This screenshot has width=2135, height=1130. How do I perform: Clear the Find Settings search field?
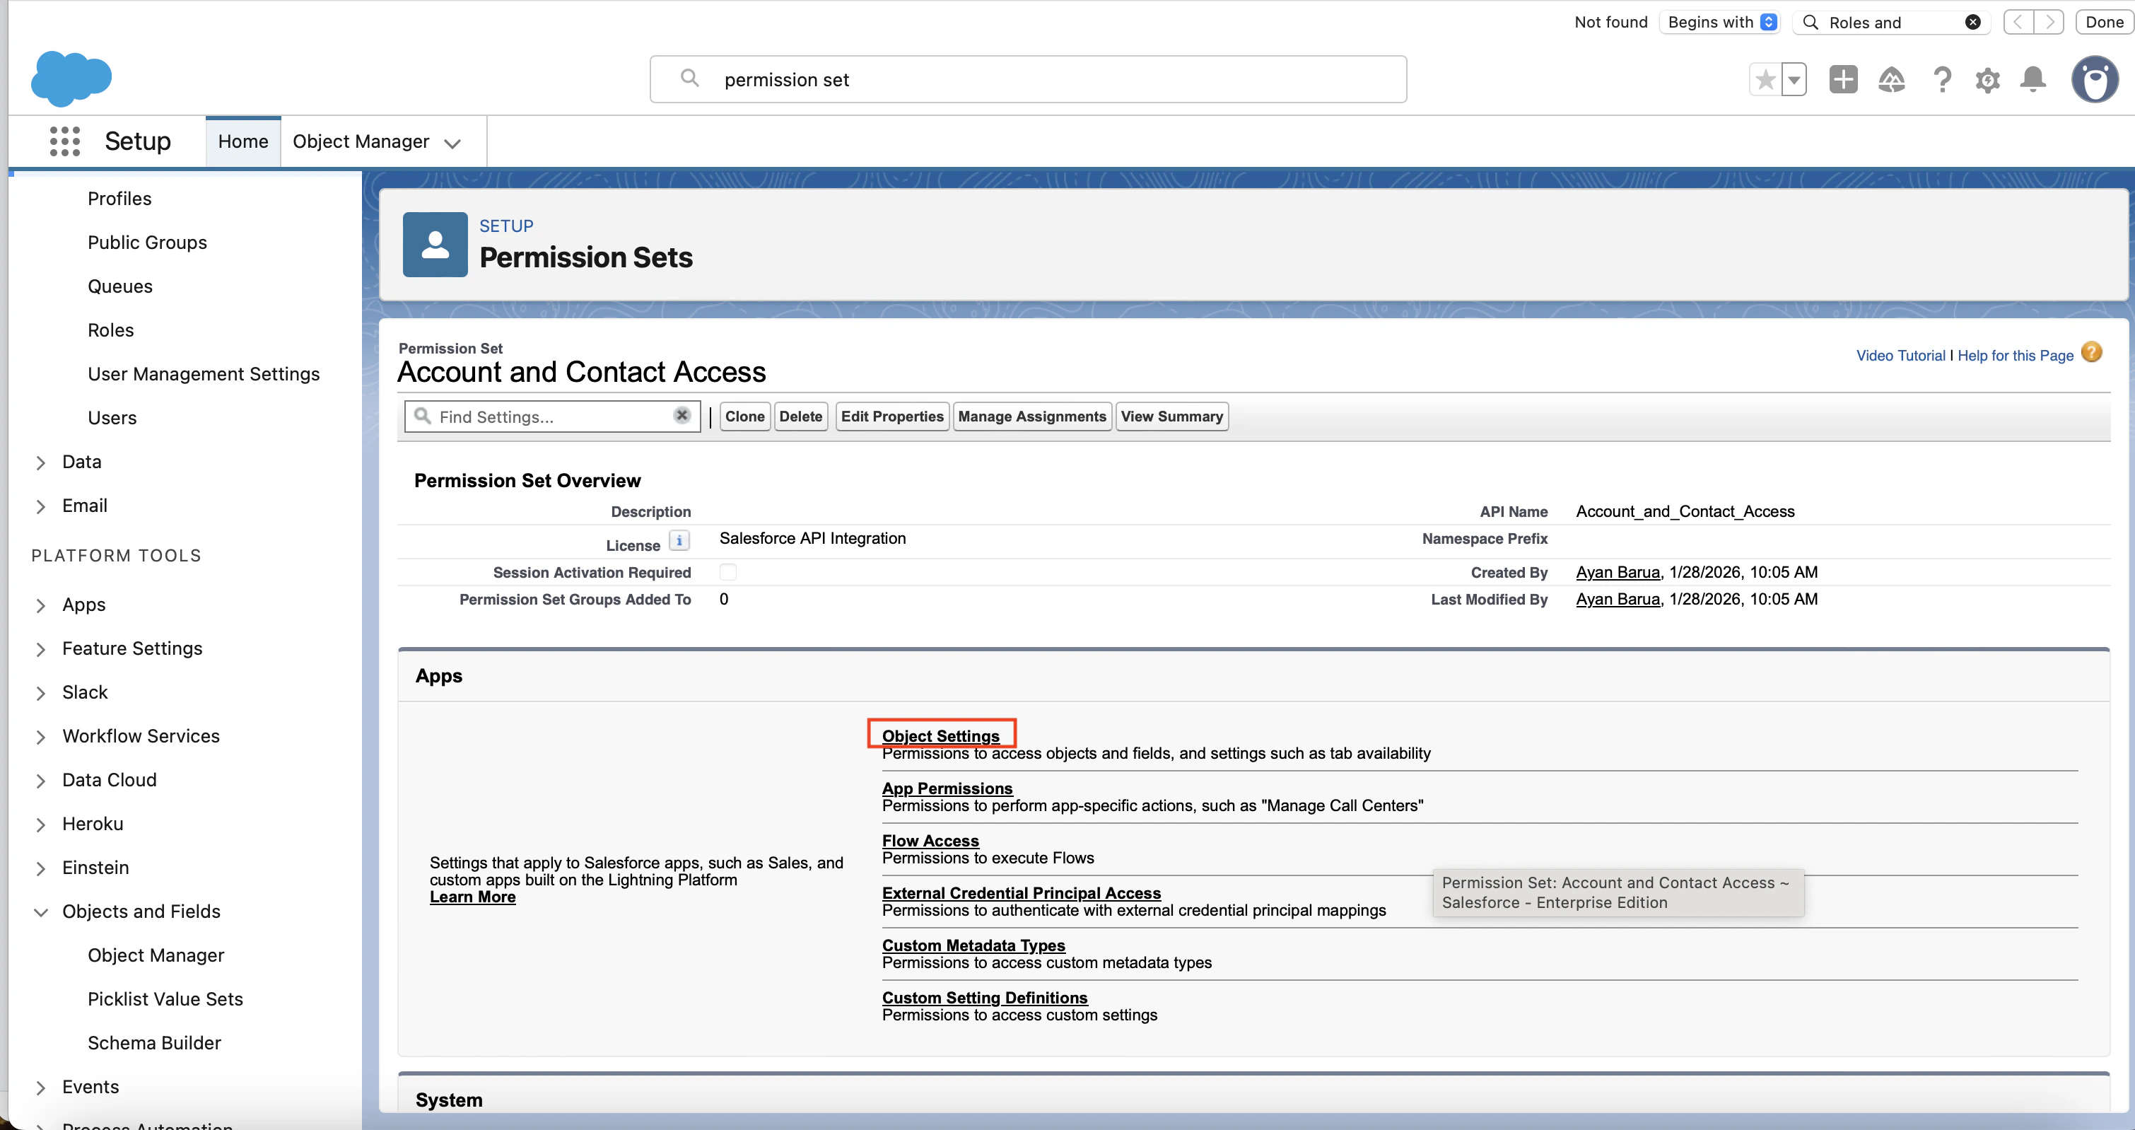point(682,415)
